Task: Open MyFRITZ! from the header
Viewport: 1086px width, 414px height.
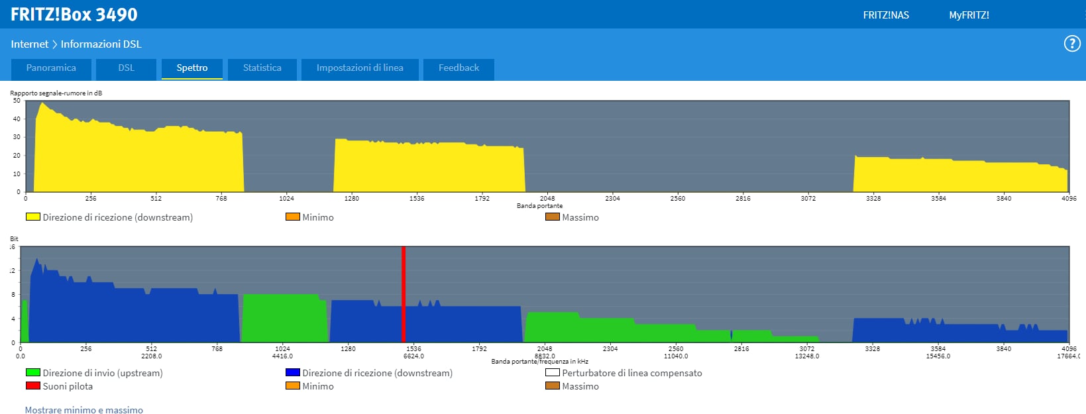Action: coord(968,15)
